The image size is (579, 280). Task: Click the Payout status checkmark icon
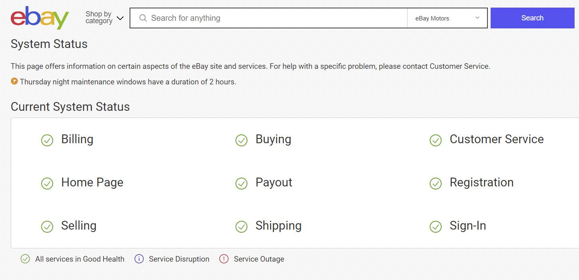point(242,184)
